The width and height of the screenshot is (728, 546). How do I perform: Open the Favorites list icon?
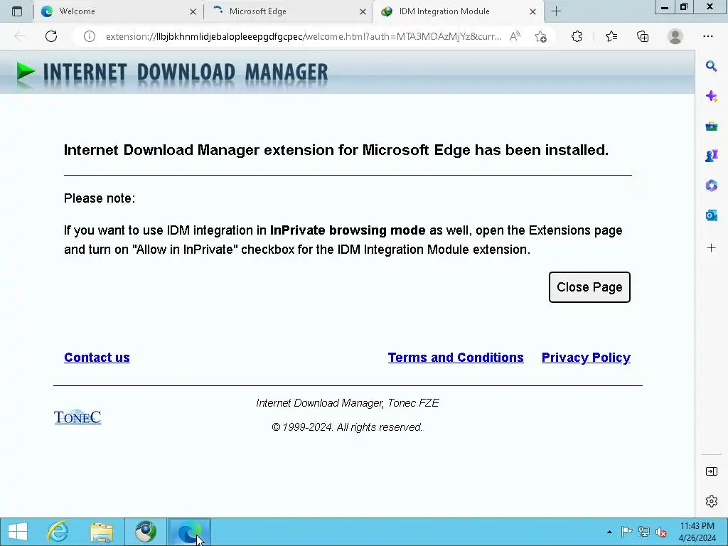611,36
